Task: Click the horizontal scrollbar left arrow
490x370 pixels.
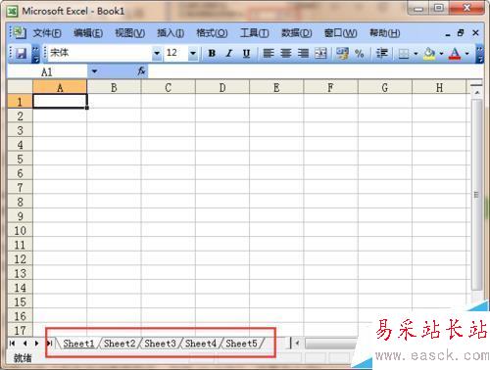Action: point(297,344)
